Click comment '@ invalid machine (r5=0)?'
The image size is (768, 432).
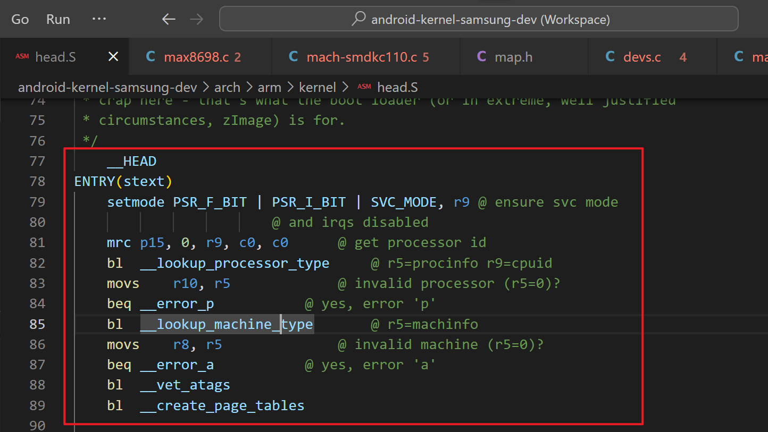click(441, 344)
